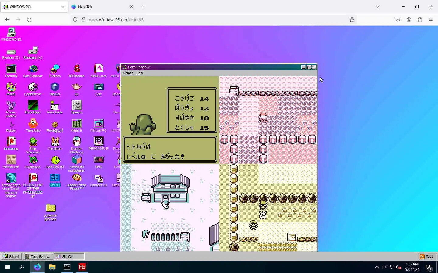Reload the current page

pos(29,19)
